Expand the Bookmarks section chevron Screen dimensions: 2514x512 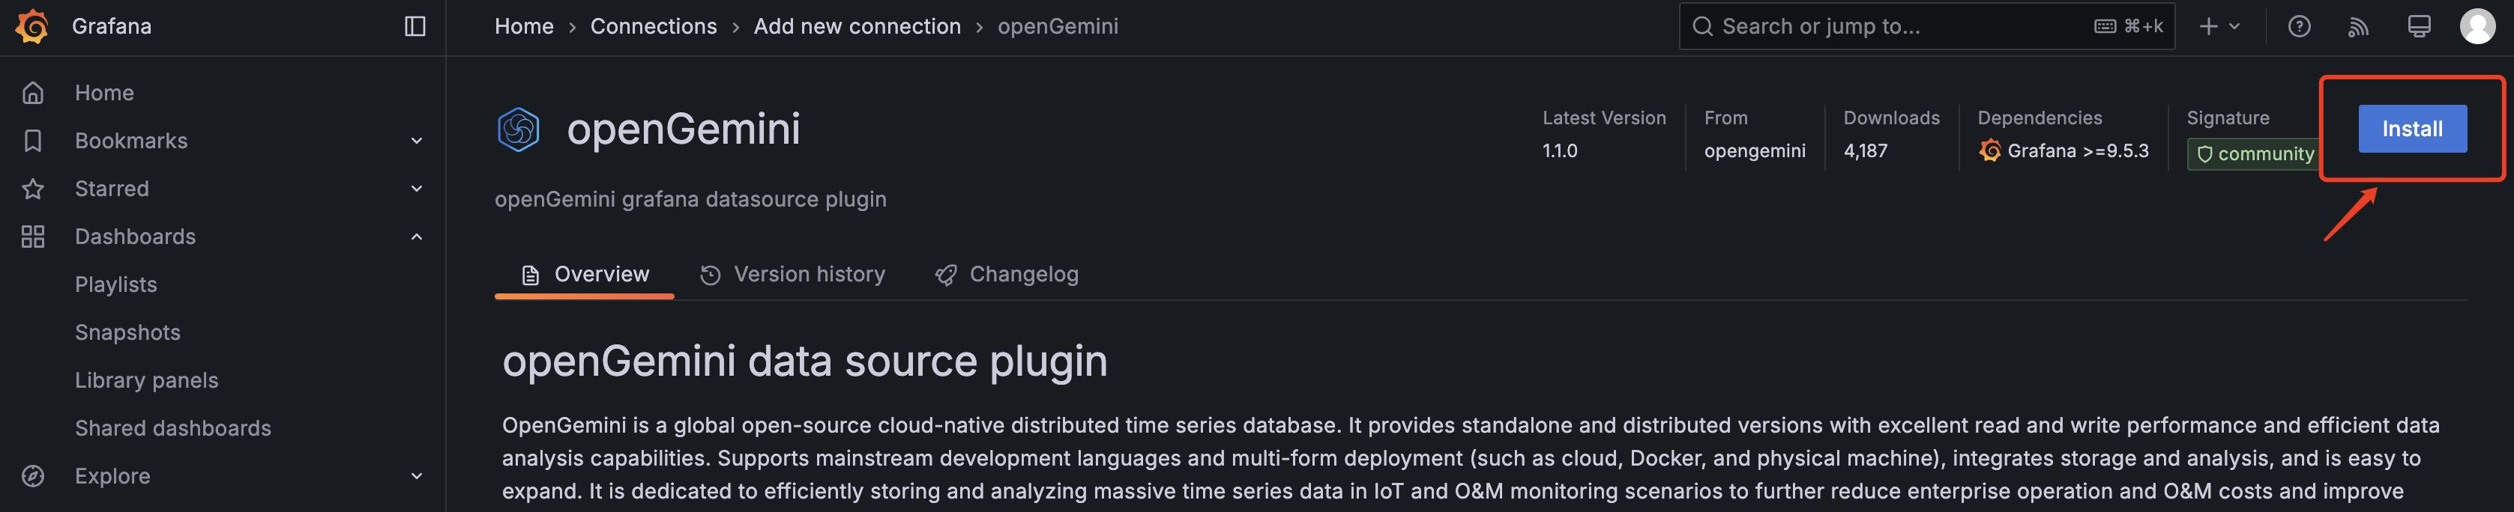417,141
